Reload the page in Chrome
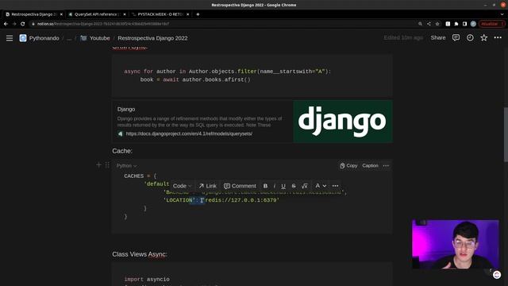Viewport: 508px width, 286px height. 23,24
